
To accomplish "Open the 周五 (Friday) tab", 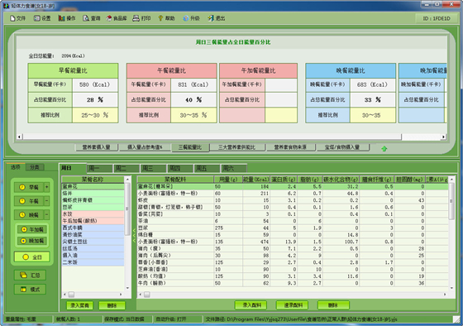I will click(207, 169).
